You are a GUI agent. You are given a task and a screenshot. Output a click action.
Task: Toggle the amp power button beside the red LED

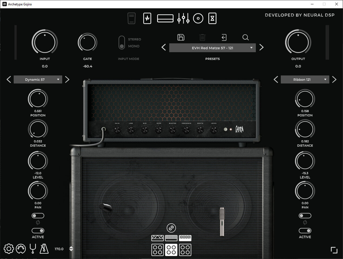click(x=225, y=129)
